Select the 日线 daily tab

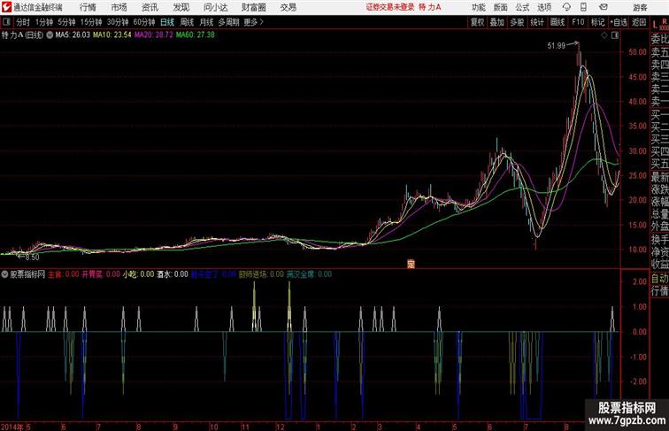pyautogui.click(x=167, y=22)
